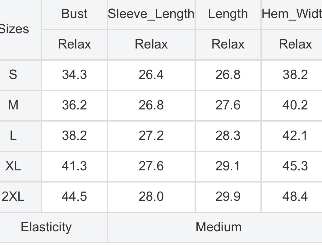This screenshot has height=245, width=322.
Task: Select the 26.8 sleeve length value for M
Action: click(x=151, y=105)
